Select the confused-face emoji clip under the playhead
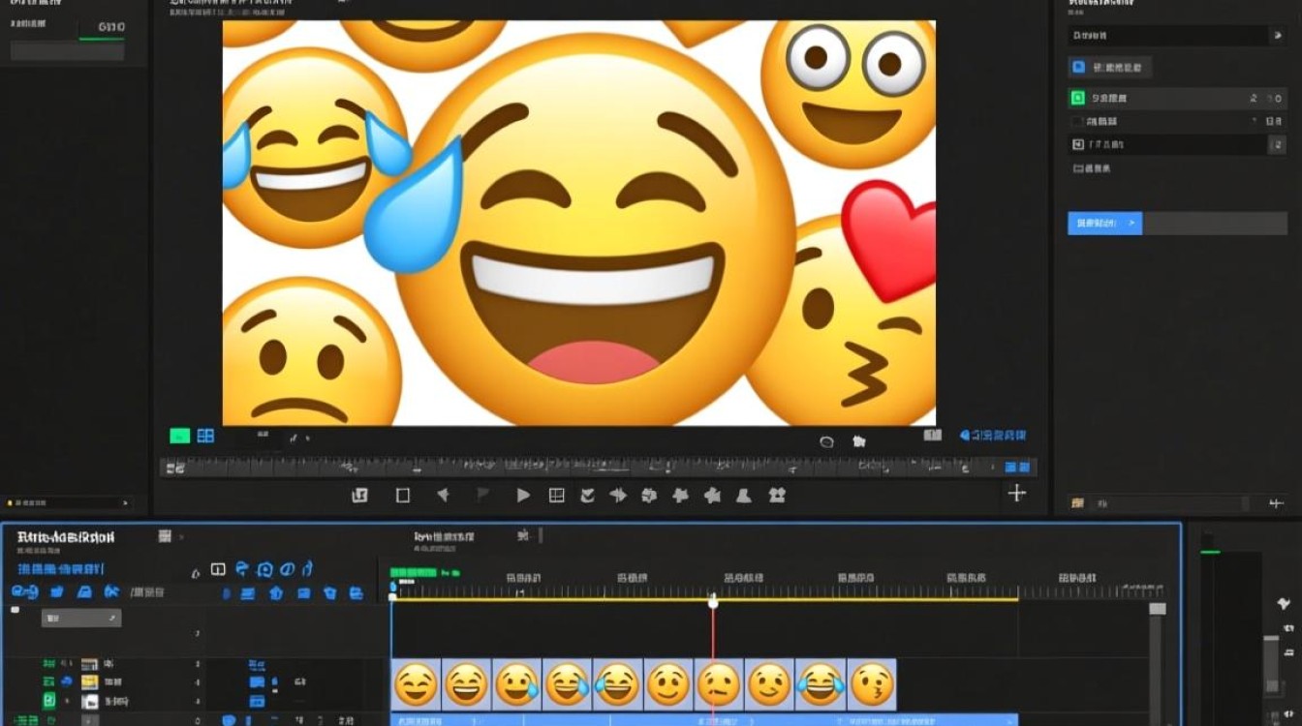Image resolution: width=1302 pixels, height=726 pixels. 719,684
